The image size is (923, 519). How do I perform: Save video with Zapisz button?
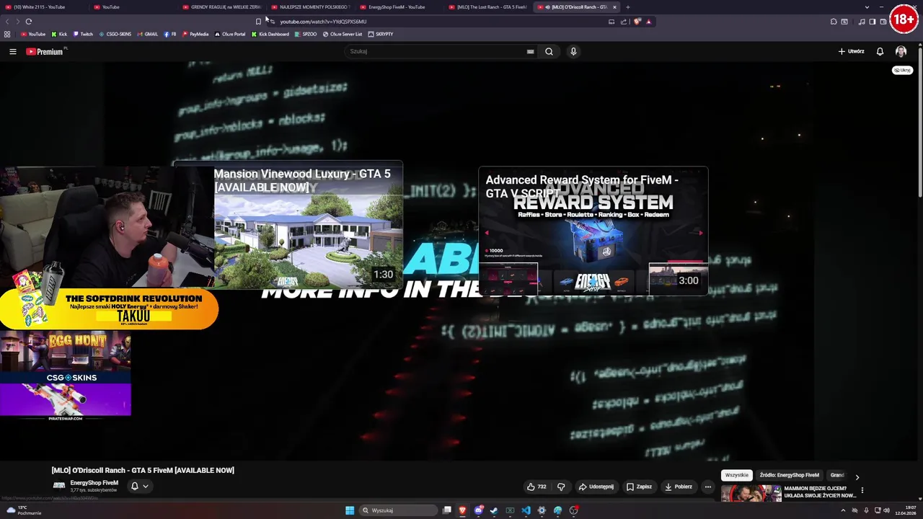[639, 487]
